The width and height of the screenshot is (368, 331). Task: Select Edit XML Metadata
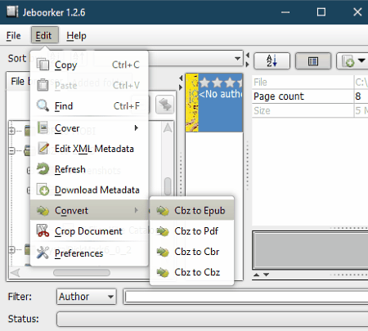(89, 149)
